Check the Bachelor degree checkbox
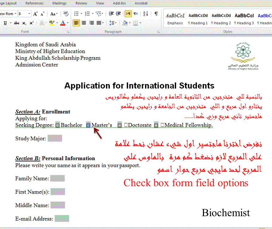The height and width of the screenshot is (229, 272). pyautogui.click(x=58, y=125)
